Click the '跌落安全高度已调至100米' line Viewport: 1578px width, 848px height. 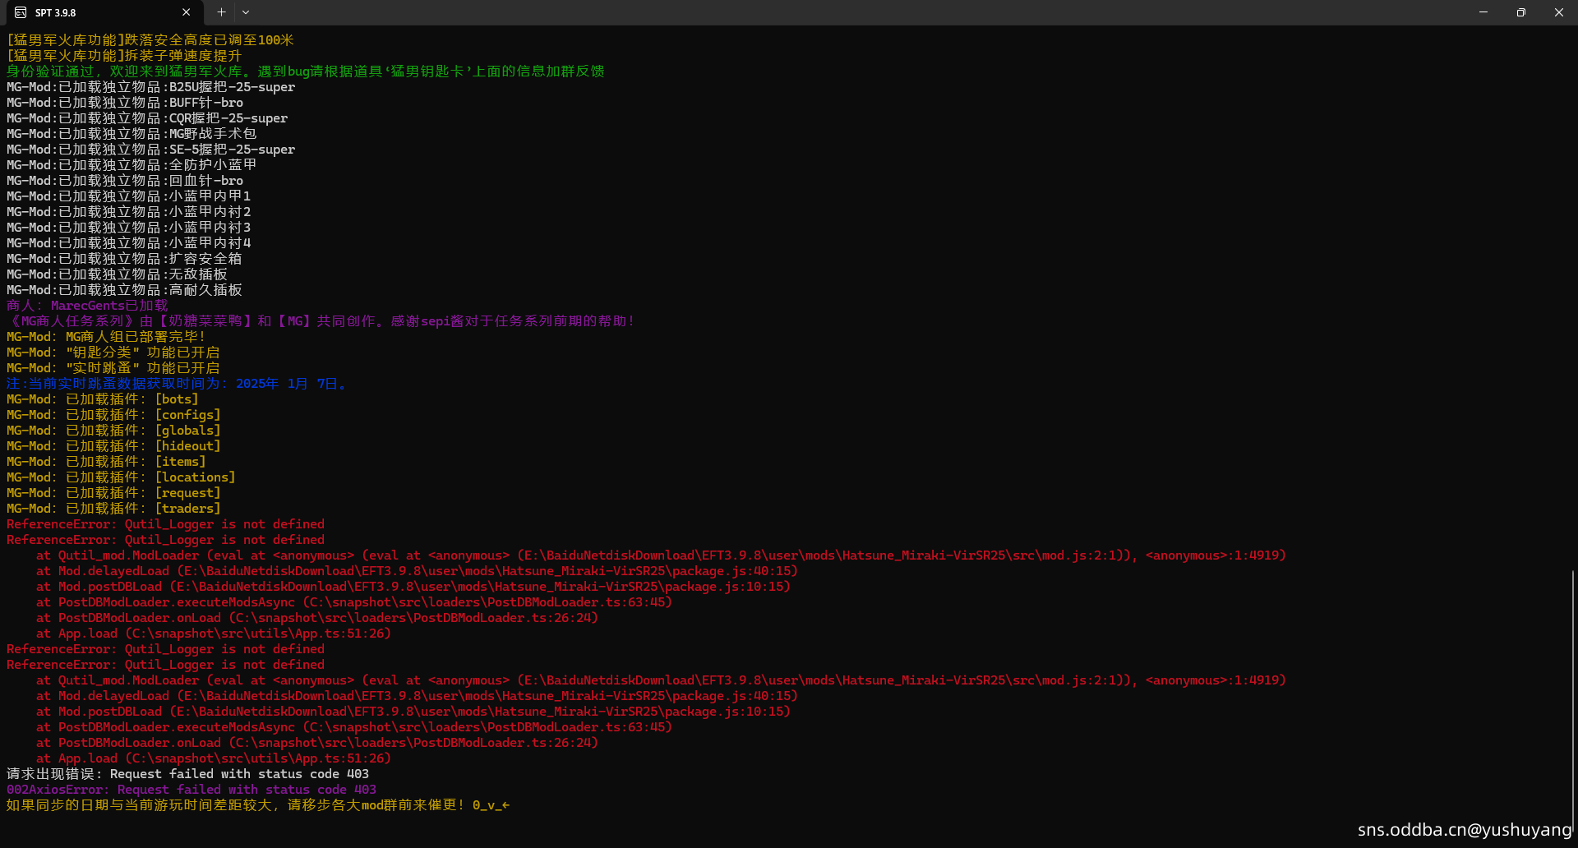click(x=150, y=40)
